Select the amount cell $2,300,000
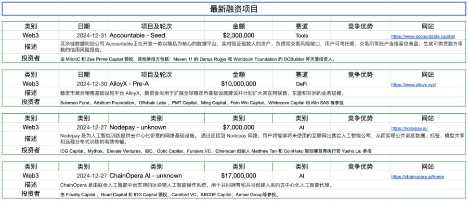Image resolution: width=468 pixels, height=201 pixels. point(238,35)
